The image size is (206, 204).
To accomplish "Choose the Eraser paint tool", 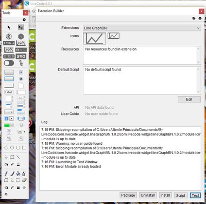I will coord(24,180).
